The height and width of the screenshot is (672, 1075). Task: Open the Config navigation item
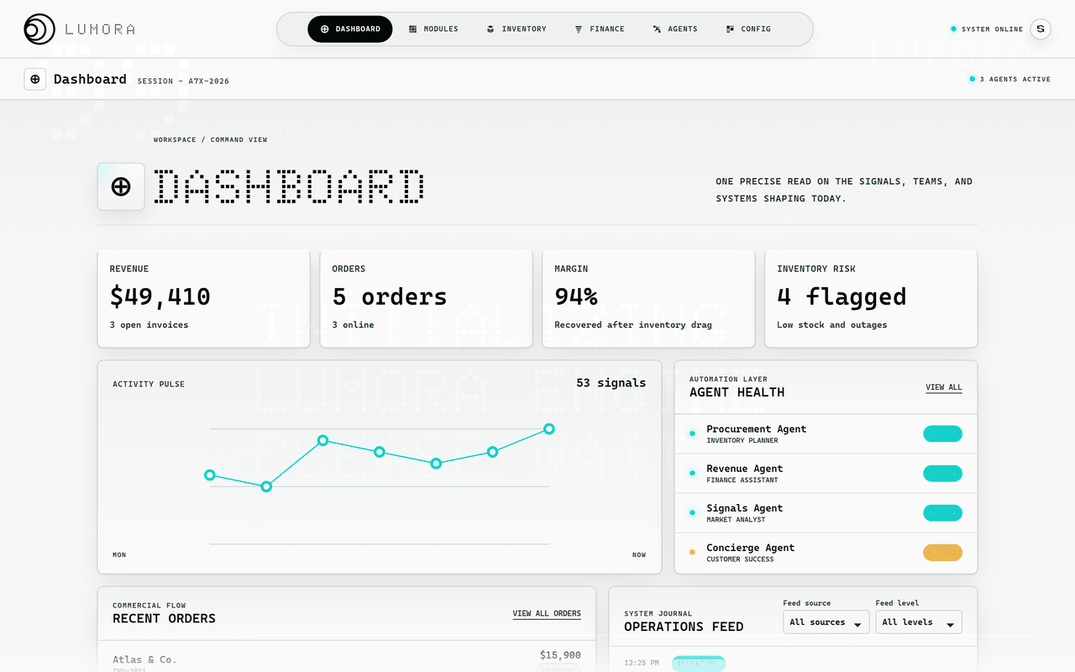[x=748, y=29]
